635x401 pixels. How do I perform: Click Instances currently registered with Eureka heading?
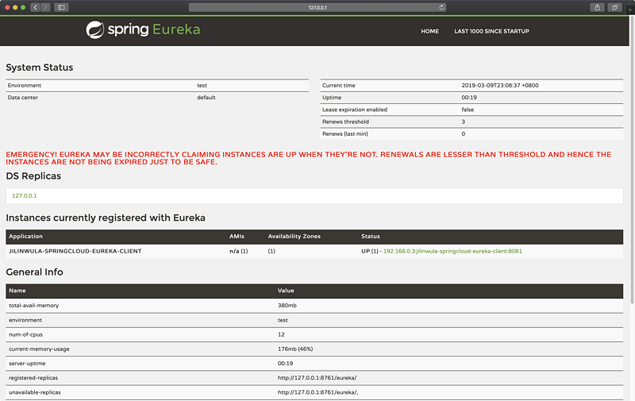106,218
